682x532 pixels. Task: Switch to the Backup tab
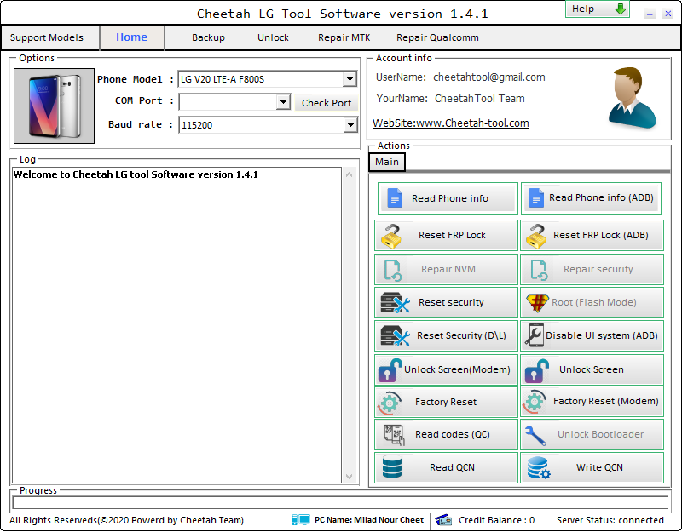pyautogui.click(x=208, y=37)
